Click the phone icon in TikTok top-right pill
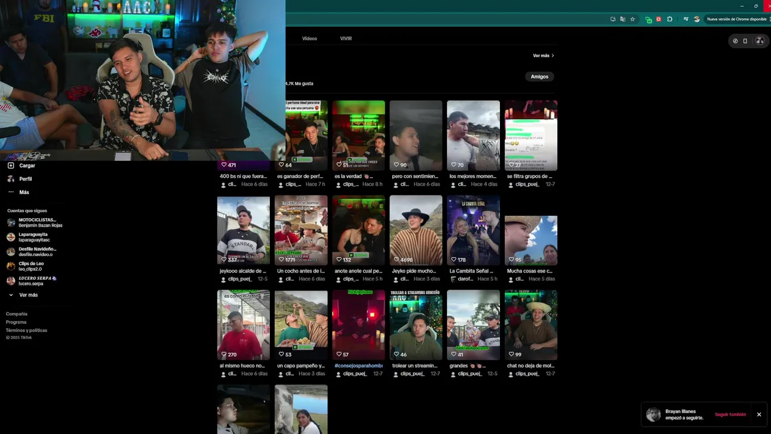The height and width of the screenshot is (434, 771). click(x=745, y=41)
